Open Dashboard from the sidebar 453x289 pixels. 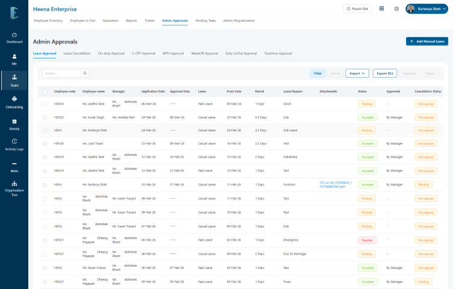14,37
